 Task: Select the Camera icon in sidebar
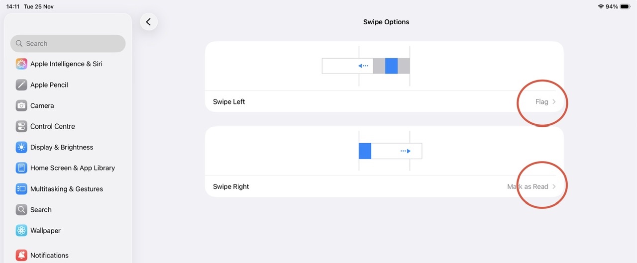point(21,106)
